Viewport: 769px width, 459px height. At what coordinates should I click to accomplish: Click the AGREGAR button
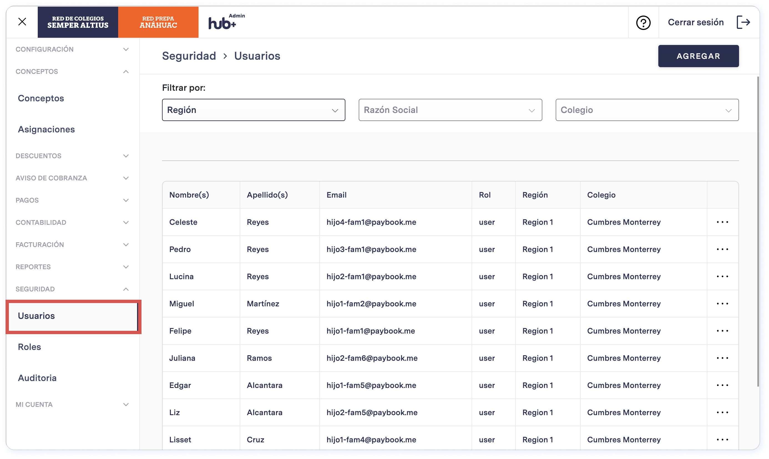pos(698,56)
